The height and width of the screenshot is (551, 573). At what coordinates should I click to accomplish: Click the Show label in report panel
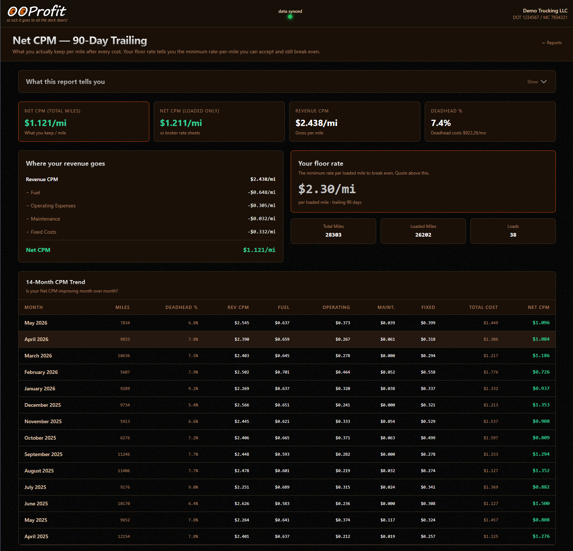click(532, 82)
